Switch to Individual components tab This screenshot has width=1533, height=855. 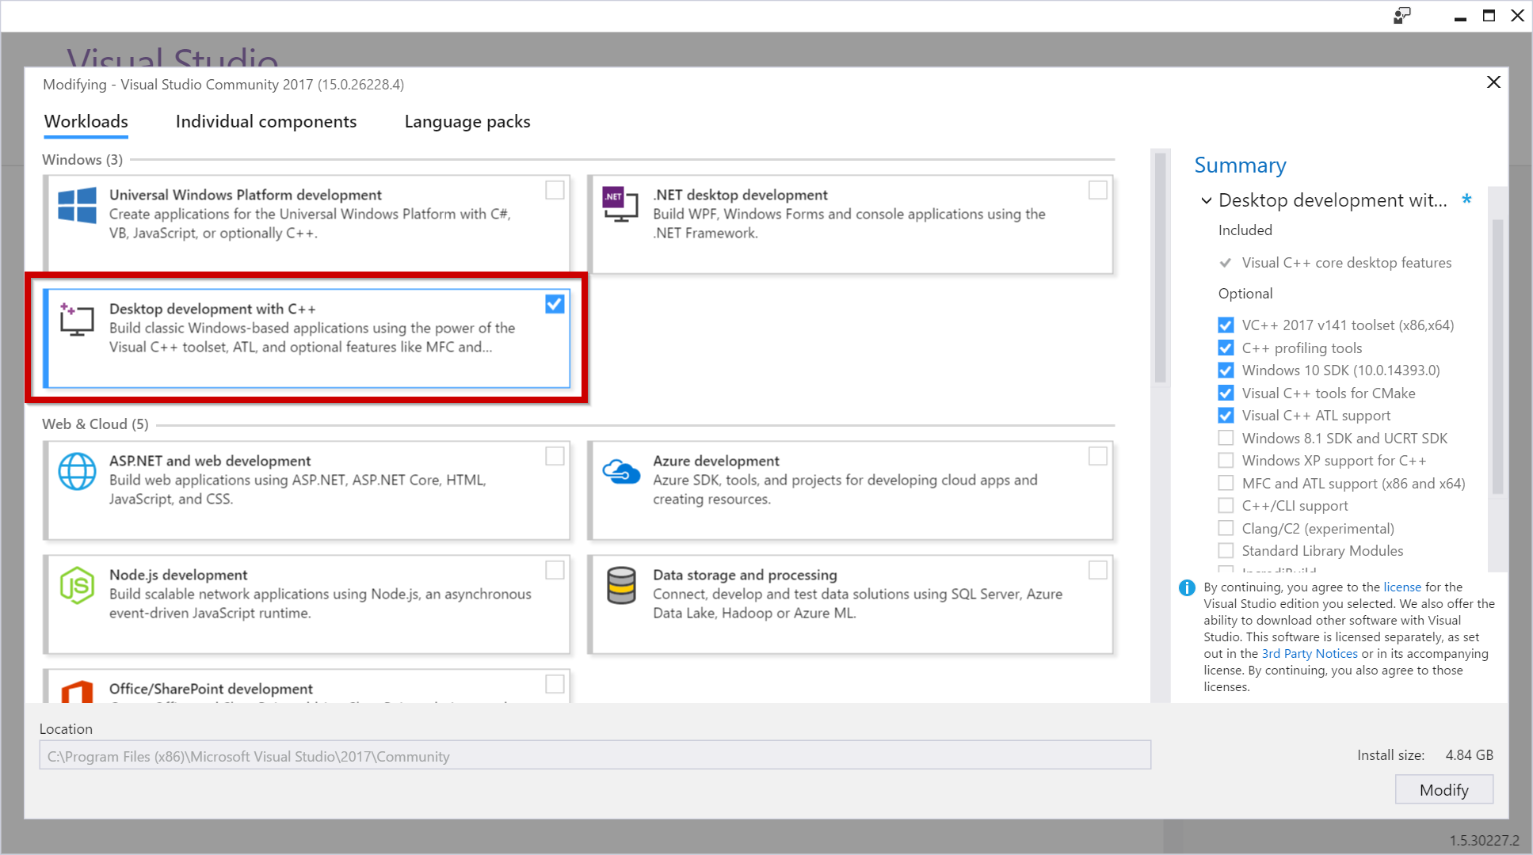point(265,121)
